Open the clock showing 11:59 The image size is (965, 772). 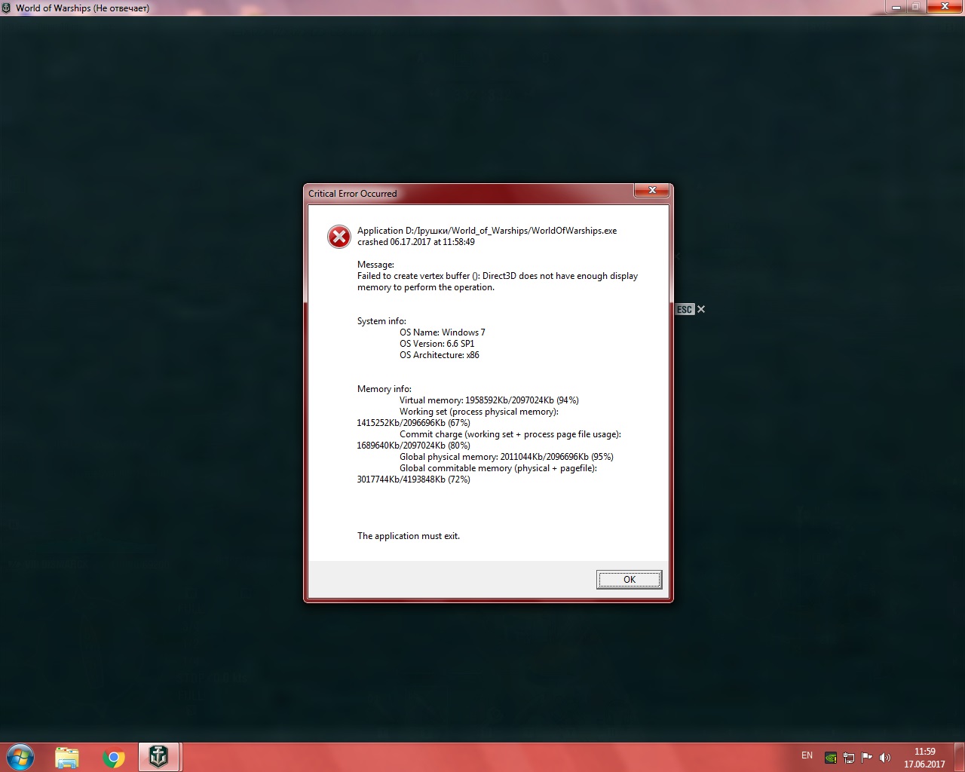[x=924, y=758]
